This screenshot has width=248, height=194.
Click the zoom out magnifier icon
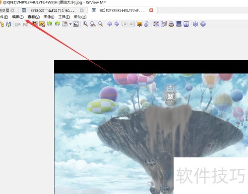[x=100, y=24]
